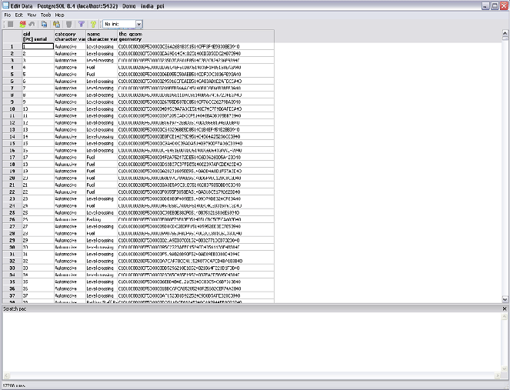Select row header 17
Image resolution: width=510 pixels, height=390 pixels.
pos(12,158)
